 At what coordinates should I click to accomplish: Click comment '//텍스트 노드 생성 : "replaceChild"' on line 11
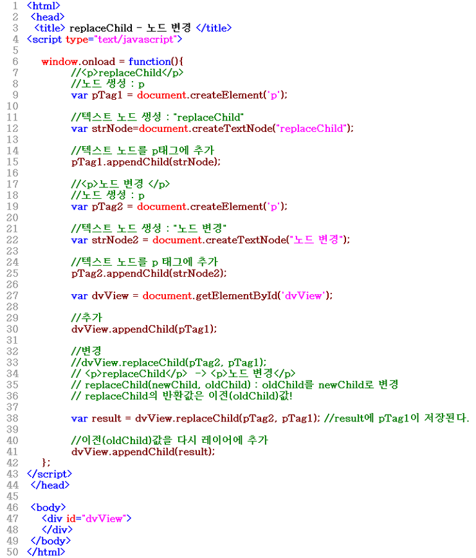157,117
